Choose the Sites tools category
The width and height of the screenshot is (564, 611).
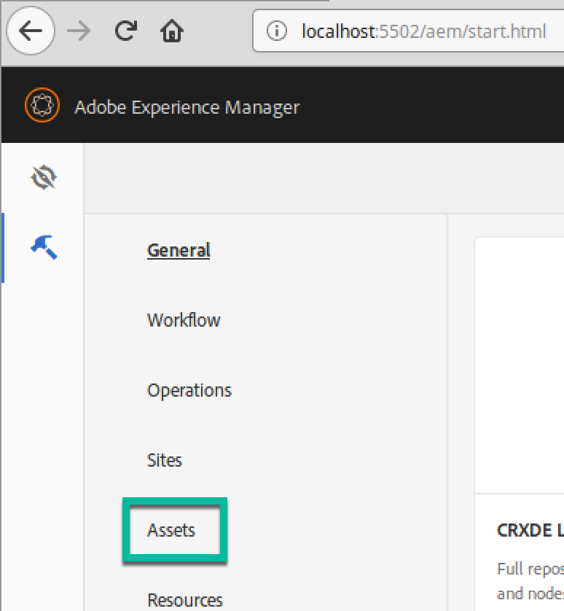(164, 460)
